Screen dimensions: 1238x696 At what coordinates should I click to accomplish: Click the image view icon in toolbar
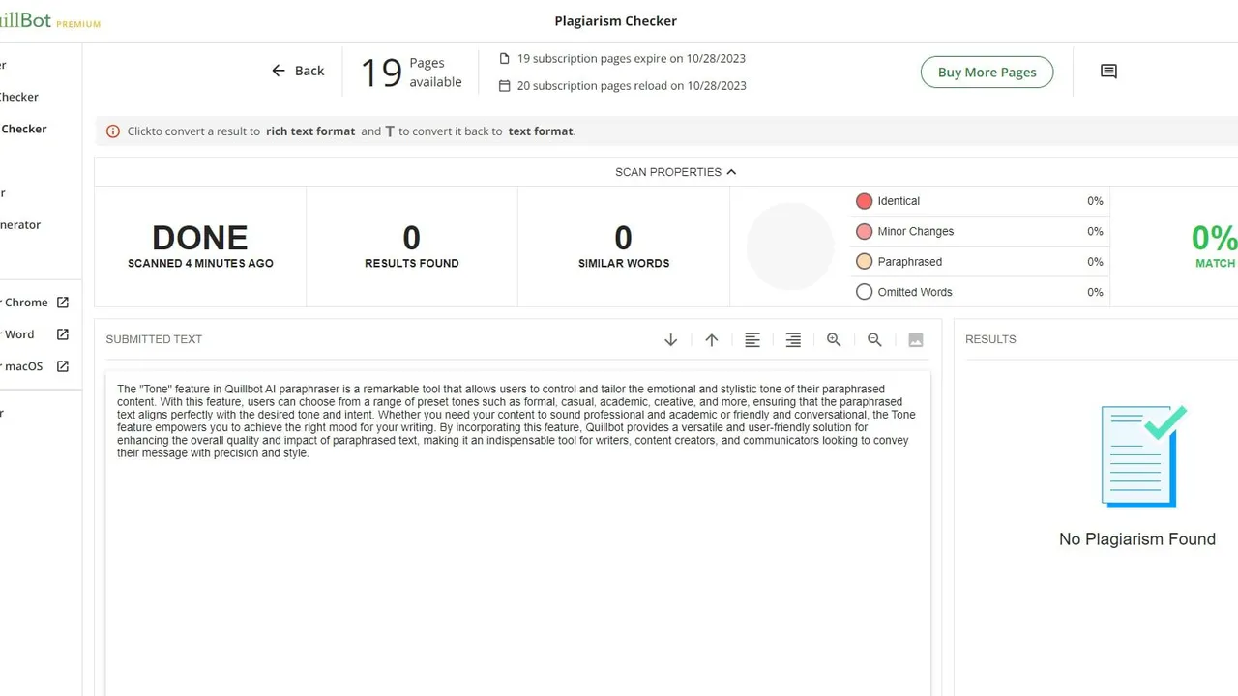916,339
